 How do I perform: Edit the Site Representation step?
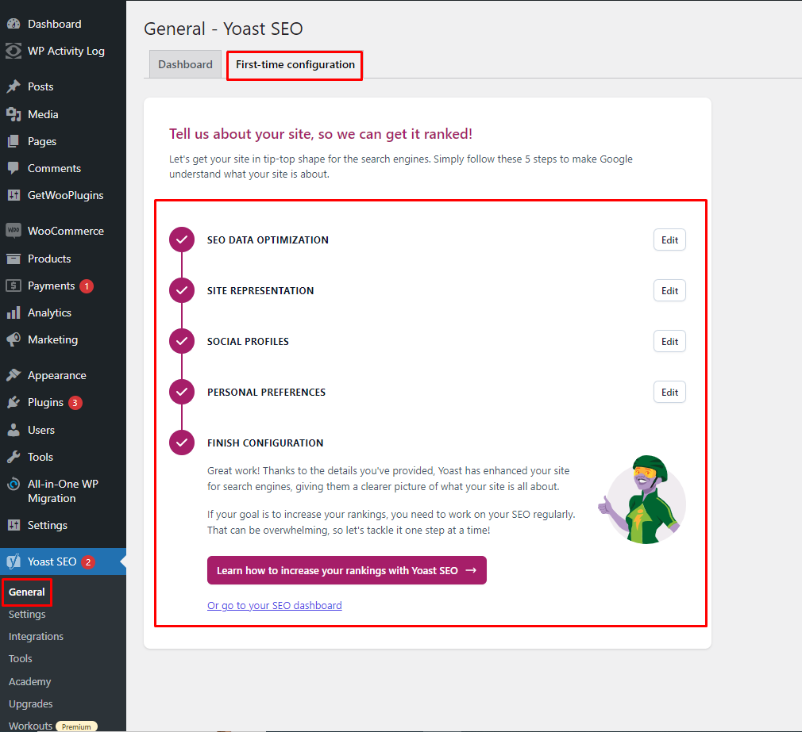click(669, 290)
